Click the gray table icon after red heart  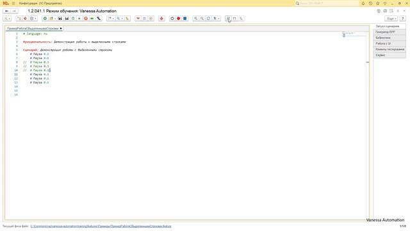pos(144,19)
